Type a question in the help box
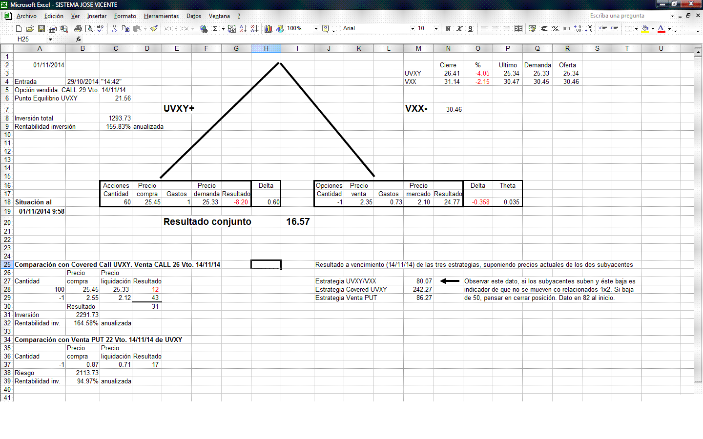 pos(628,16)
